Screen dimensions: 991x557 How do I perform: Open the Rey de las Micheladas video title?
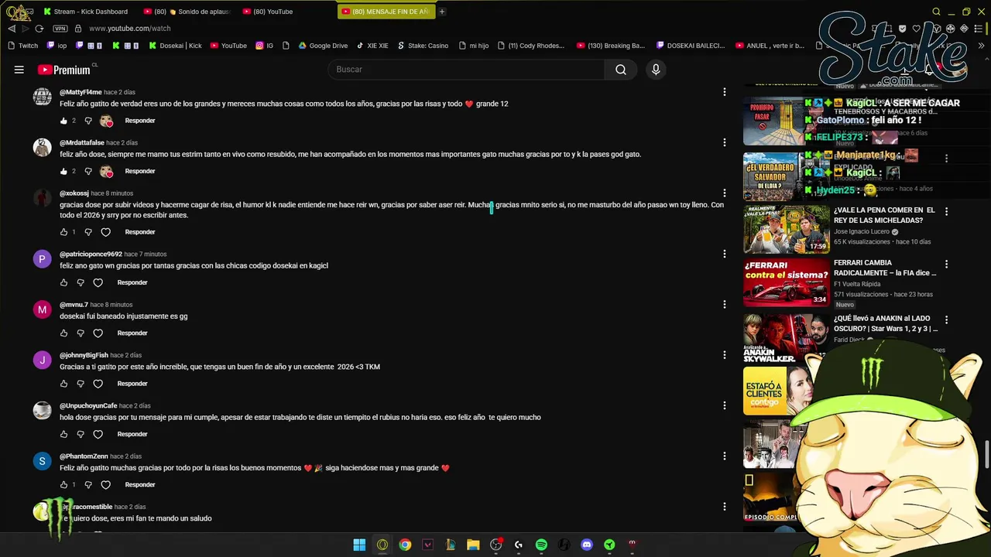point(885,215)
